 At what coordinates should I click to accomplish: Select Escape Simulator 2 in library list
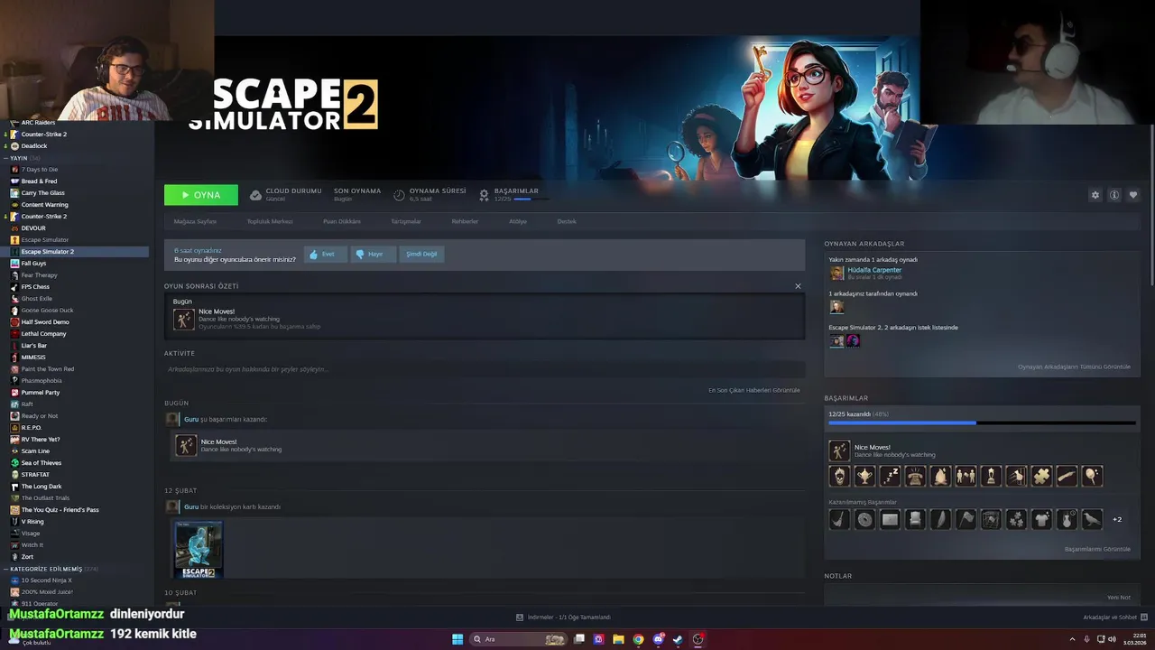(75, 252)
